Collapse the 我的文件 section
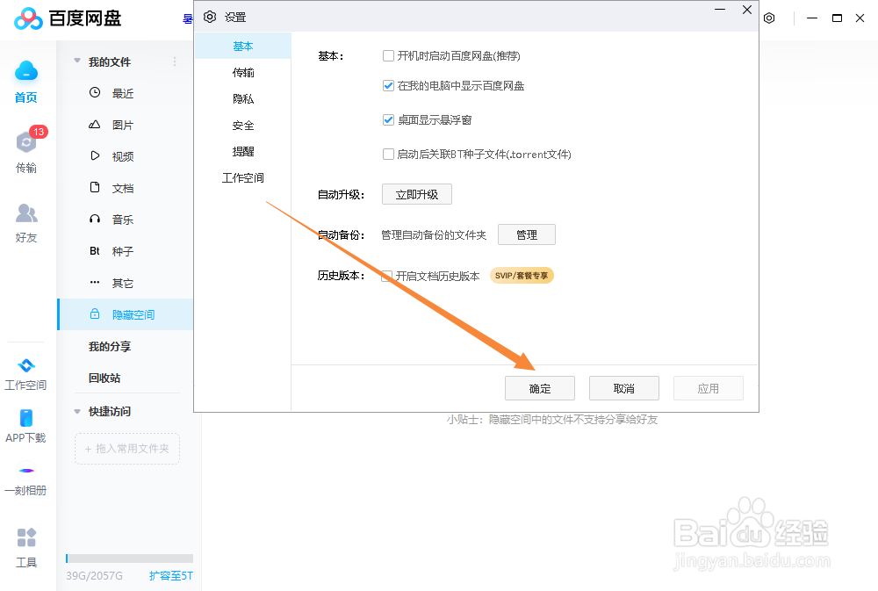 coord(77,61)
